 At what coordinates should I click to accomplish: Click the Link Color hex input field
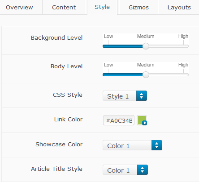pos(119,120)
